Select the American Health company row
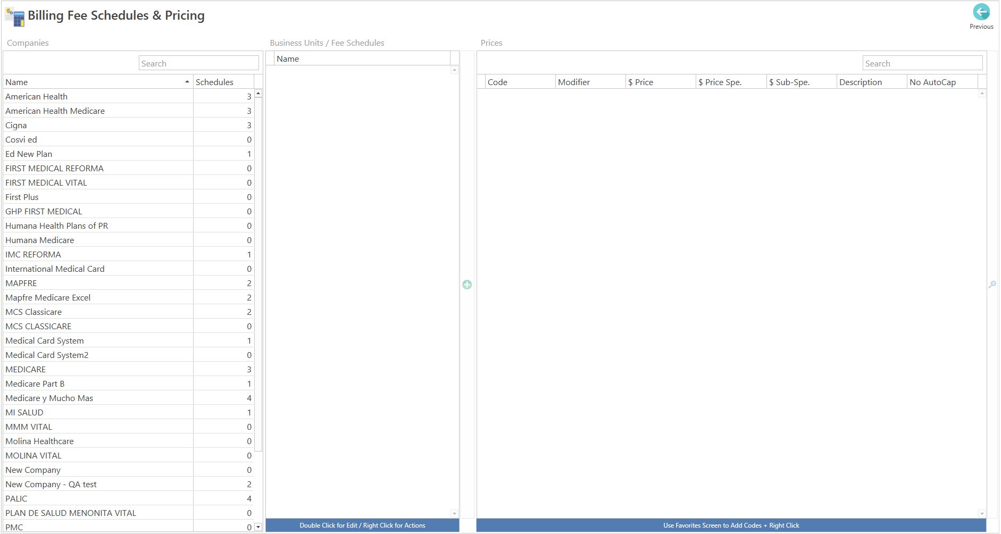 [129, 96]
